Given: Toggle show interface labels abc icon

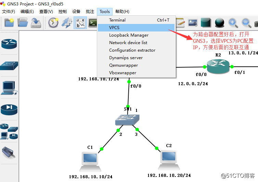Looking at the screenshot, I should pyautogui.click(x=80, y=23).
